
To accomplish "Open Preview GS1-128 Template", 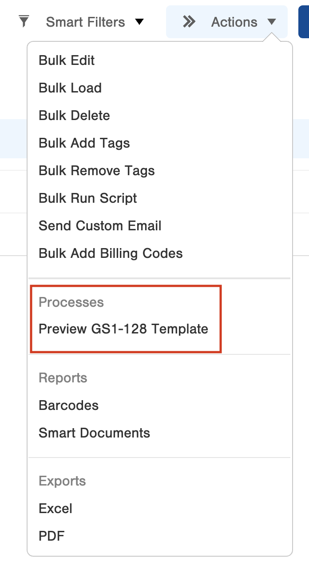I will [123, 329].
